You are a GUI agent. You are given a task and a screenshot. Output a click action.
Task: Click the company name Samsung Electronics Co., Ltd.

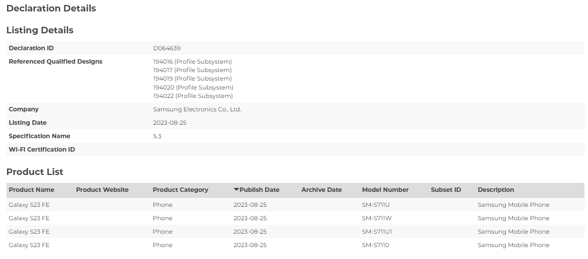coord(197,109)
